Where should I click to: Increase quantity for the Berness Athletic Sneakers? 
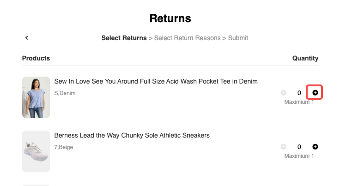315,147
